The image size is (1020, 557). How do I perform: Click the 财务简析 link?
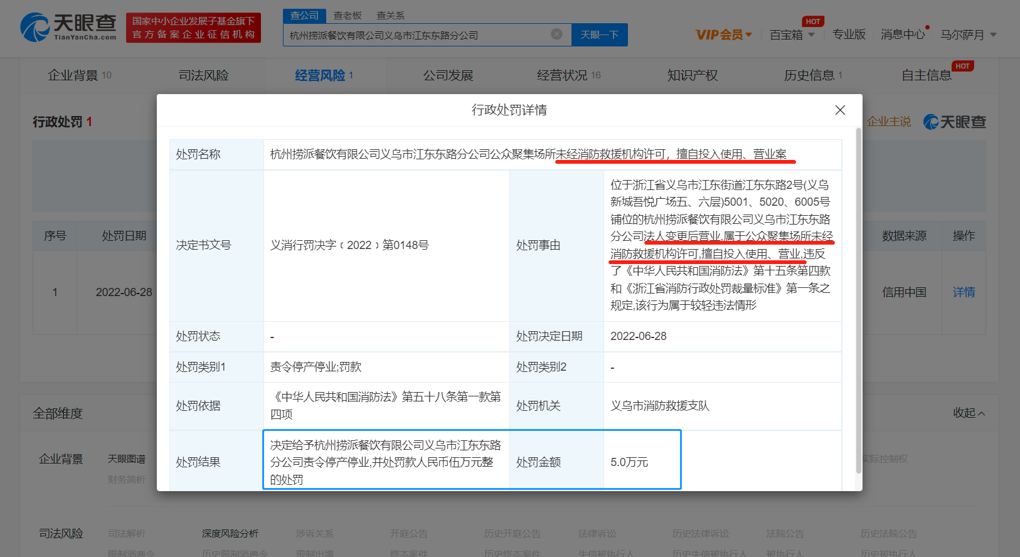tap(127, 480)
